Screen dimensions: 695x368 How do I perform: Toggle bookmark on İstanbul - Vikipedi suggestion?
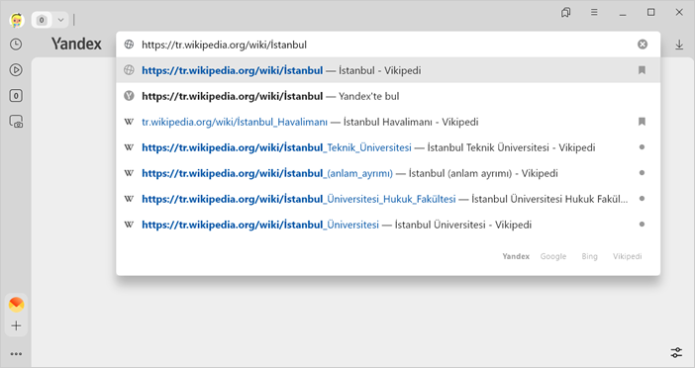(642, 70)
